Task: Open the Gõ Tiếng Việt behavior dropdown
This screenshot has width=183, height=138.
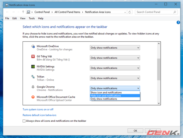Action: (x=115, y=58)
